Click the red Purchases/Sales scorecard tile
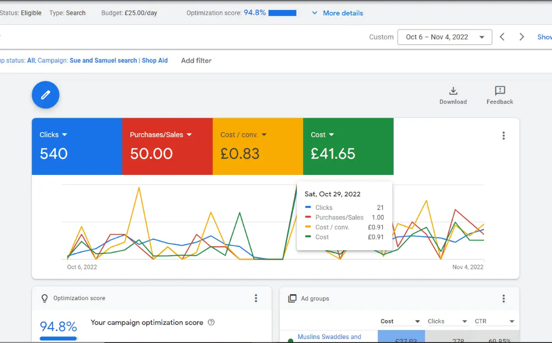The image size is (552, 343). tap(167, 146)
